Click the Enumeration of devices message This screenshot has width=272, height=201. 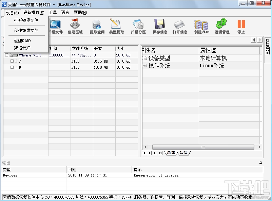pyautogui.click(x=156, y=175)
